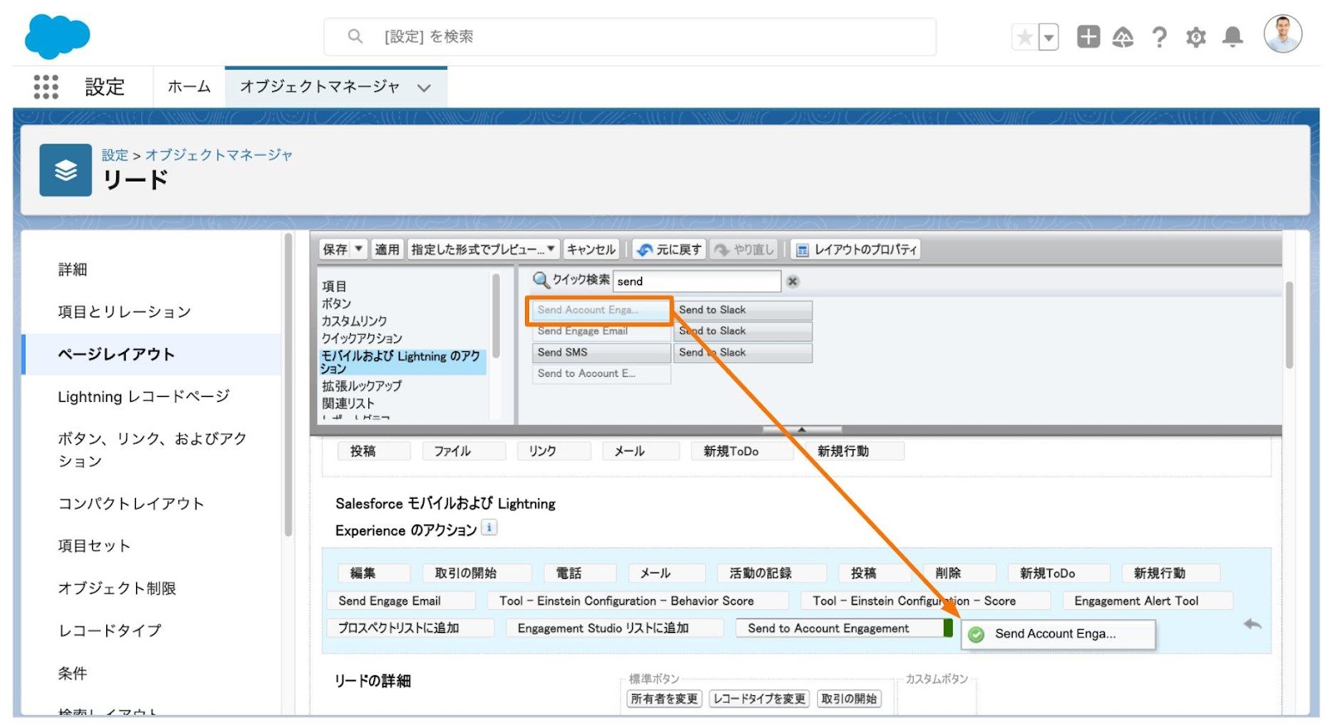
Task: Open the user profile avatar
Action: click(1283, 34)
